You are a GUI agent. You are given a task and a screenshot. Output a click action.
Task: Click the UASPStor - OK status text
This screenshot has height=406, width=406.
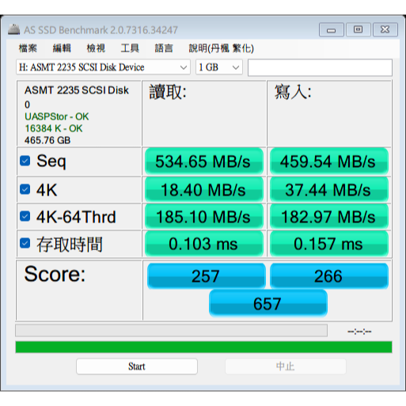coord(56,116)
